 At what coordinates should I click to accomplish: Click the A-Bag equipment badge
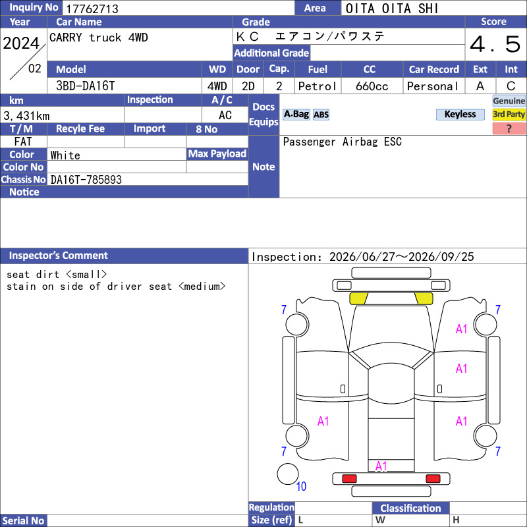point(296,114)
